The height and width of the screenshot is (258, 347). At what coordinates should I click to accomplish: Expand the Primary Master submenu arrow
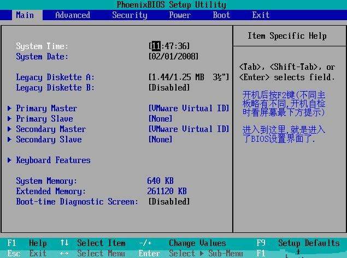click(x=10, y=109)
